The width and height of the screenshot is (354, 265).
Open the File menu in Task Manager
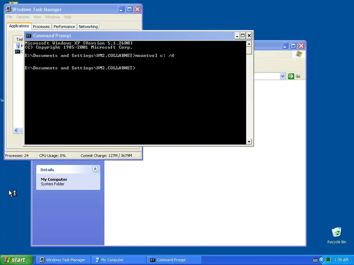(x=9, y=17)
